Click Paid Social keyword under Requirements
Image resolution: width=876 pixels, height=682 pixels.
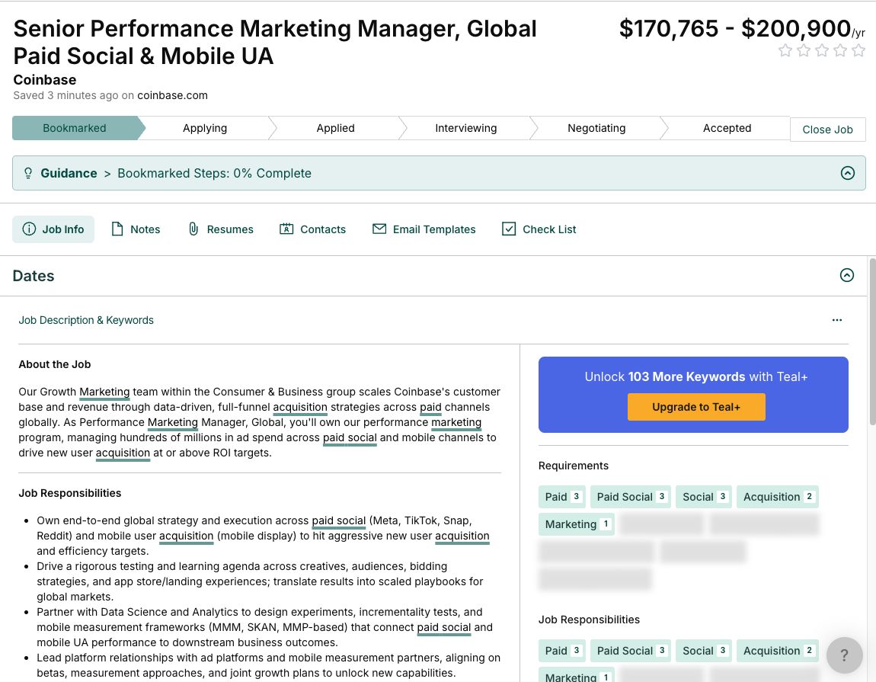(x=631, y=496)
